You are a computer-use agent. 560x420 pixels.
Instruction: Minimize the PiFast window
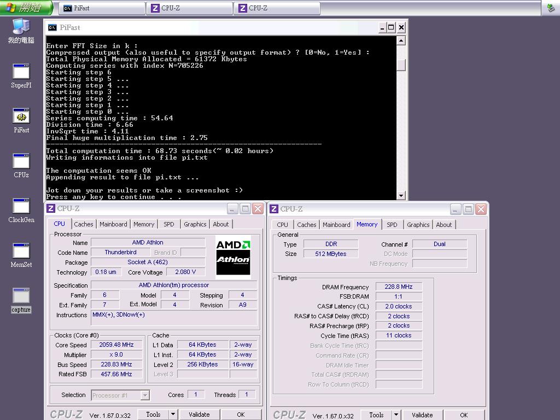pyautogui.click(x=382, y=27)
